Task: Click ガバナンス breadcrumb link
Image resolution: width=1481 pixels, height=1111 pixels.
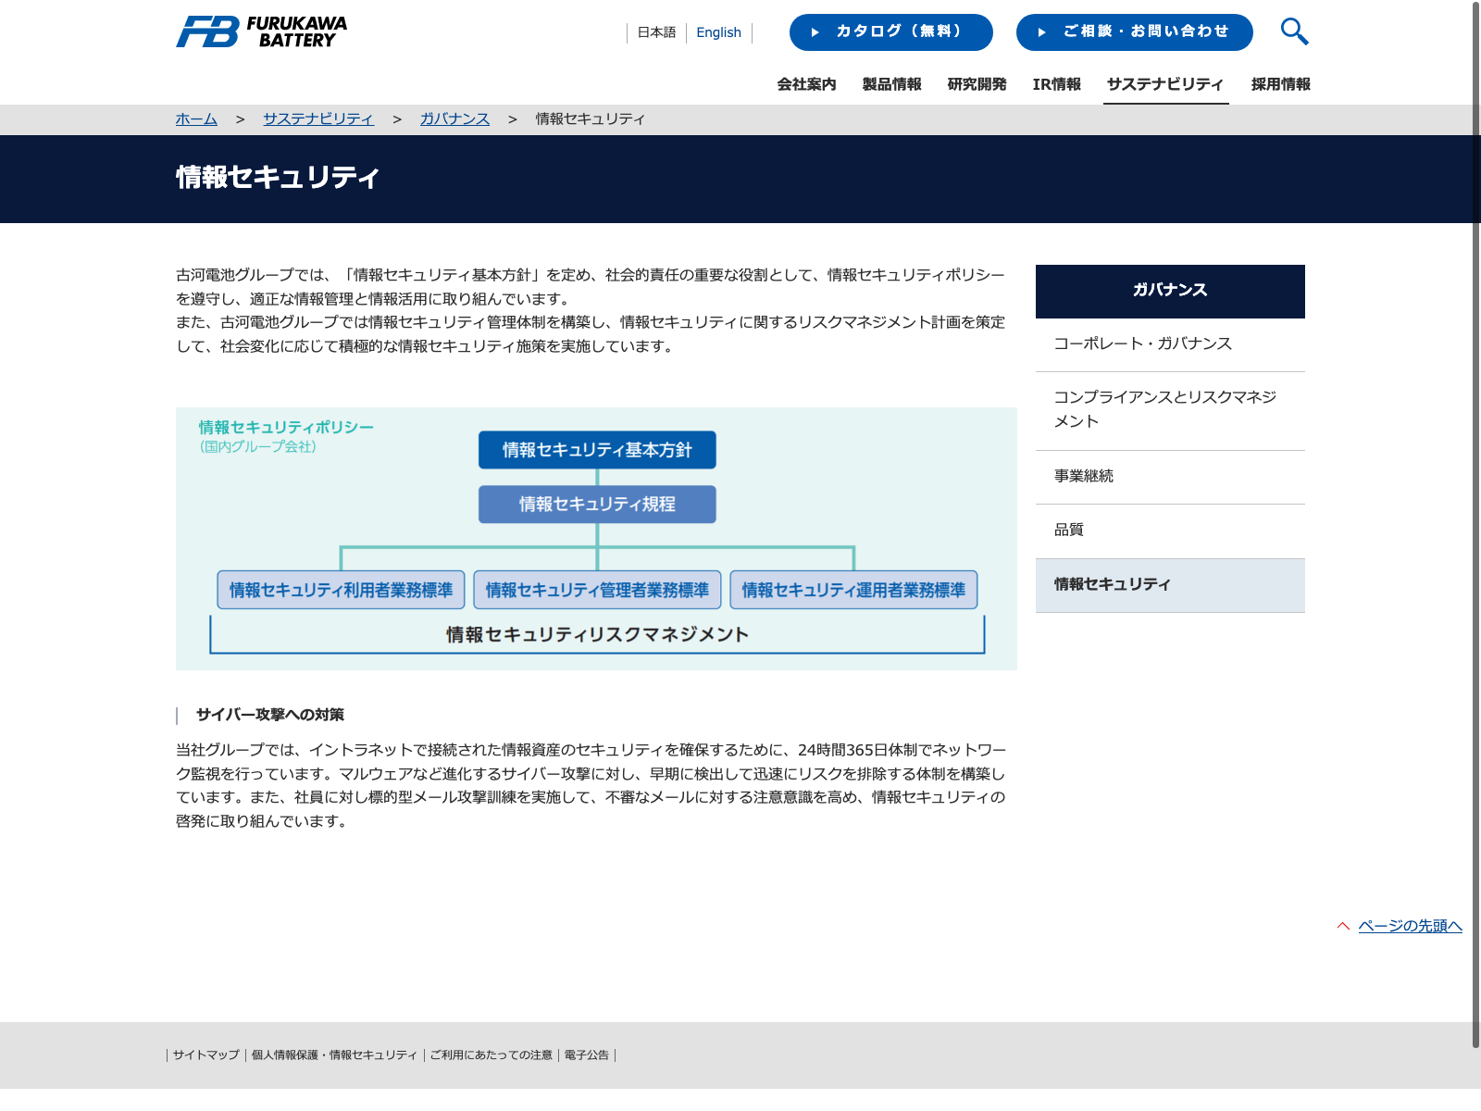Action: tap(454, 119)
